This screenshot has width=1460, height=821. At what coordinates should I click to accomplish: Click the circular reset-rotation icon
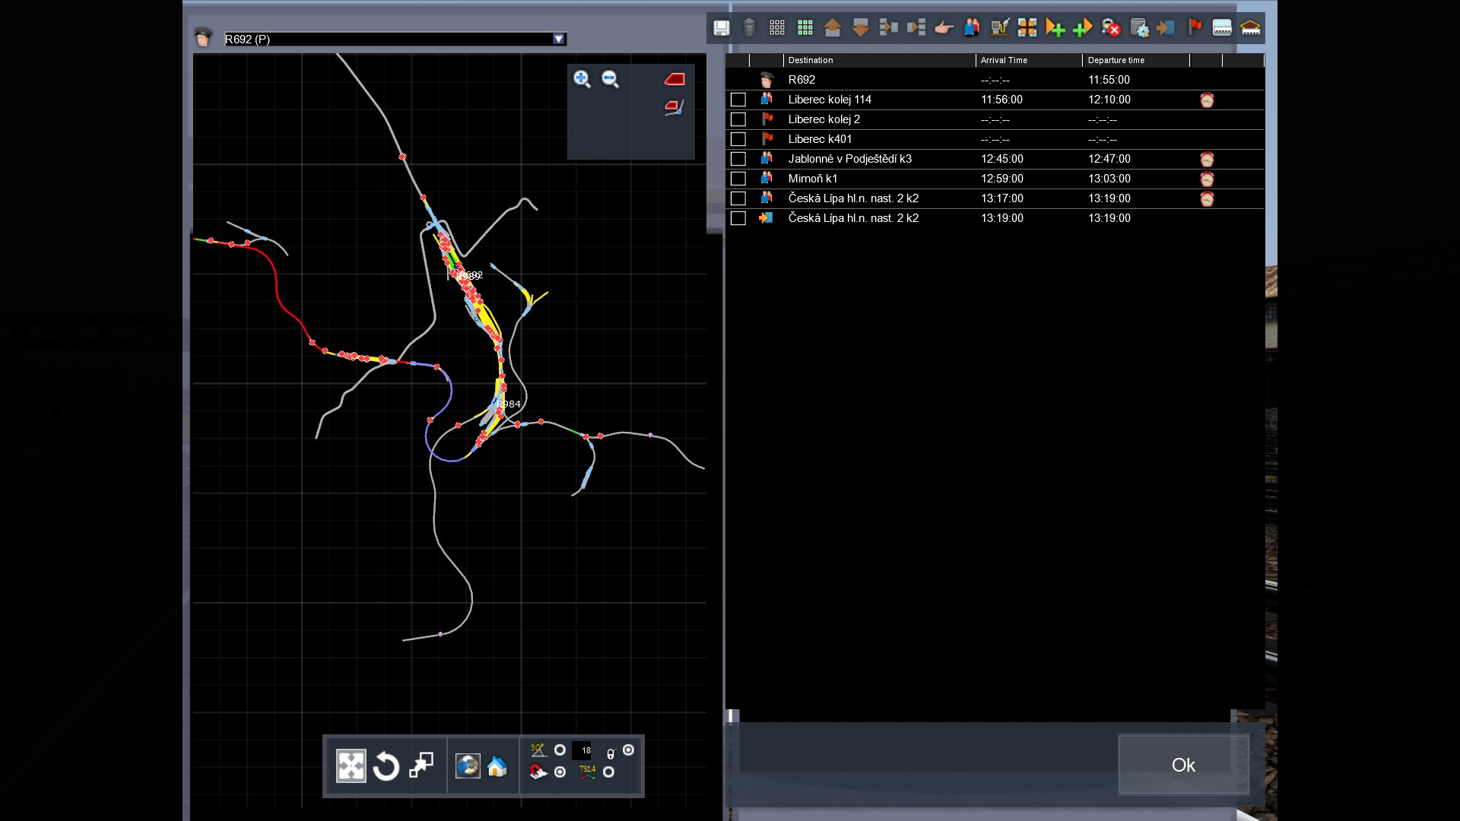(x=386, y=766)
